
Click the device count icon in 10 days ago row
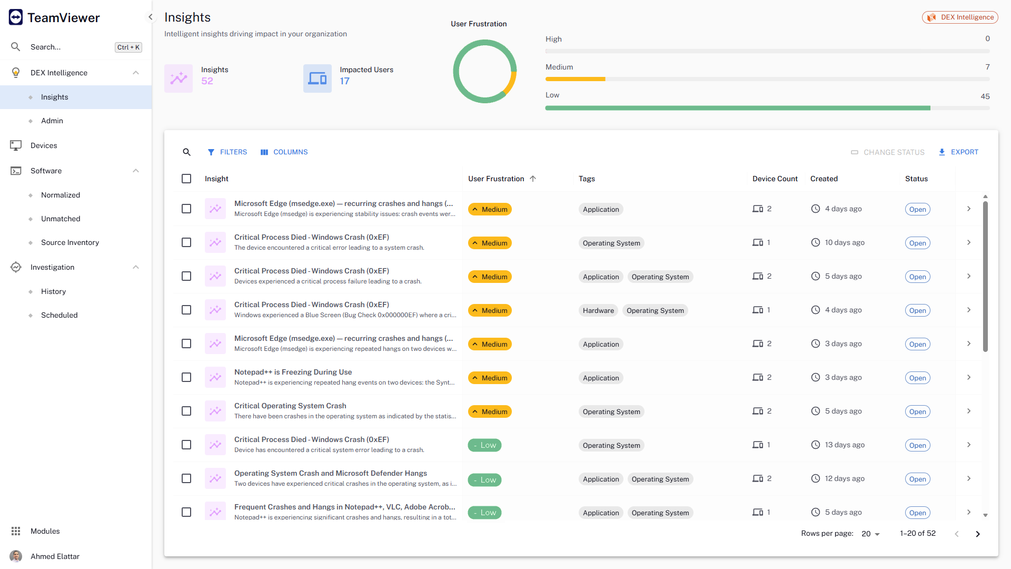(758, 243)
